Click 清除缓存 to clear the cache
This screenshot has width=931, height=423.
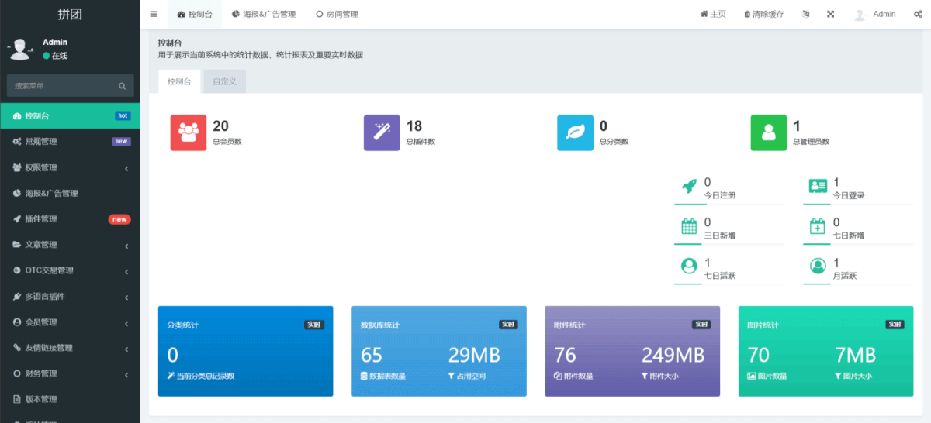(x=763, y=14)
